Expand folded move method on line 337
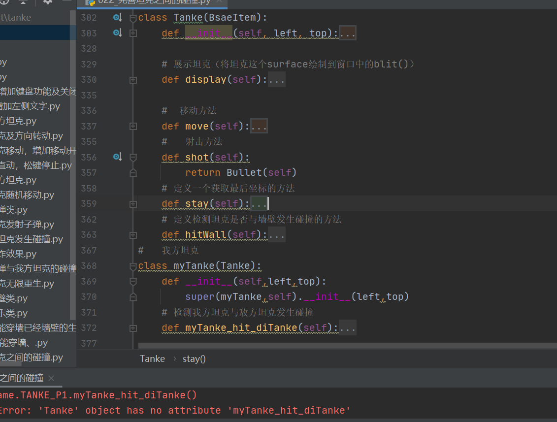557x422 pixels. click(133, 126)
